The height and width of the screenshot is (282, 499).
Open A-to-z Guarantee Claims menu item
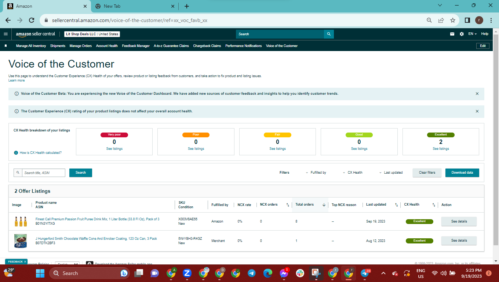(x=171, y=46)
